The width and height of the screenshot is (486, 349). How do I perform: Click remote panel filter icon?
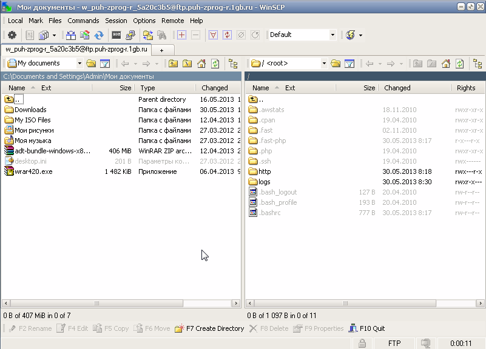pos(349,64)
